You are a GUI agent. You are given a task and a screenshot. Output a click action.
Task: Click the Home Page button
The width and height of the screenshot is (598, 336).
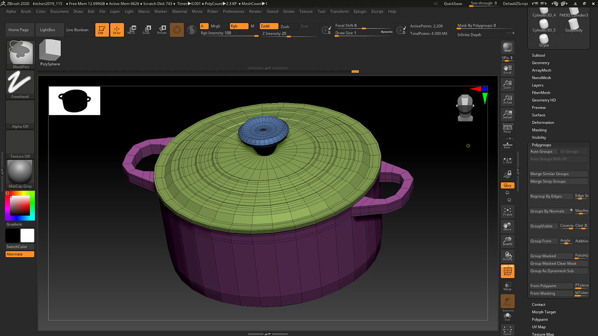pyautogui.click(x=20, y=30)
